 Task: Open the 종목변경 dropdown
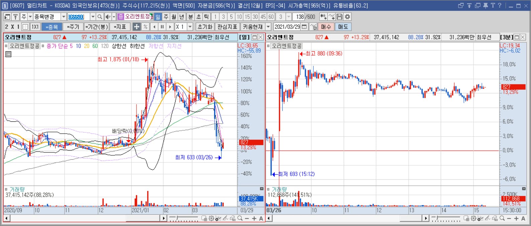point(64,17)
